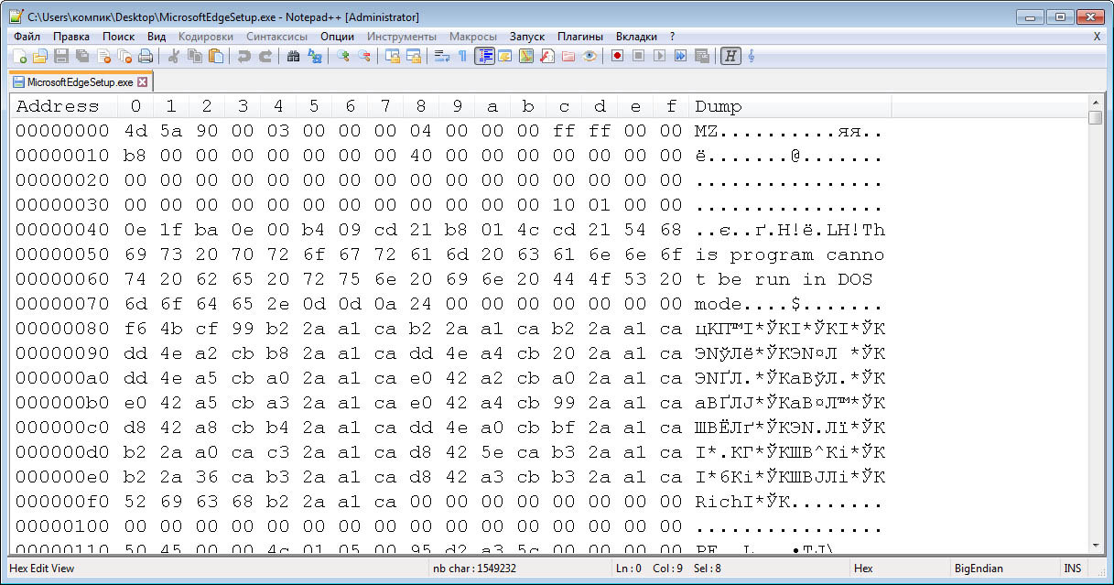The height and width of the screenshot is (585, 1114).
Task: Click the Dump column header
Action: pyautogui.click(x=718, y=106)
